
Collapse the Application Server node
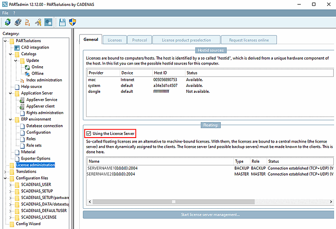tap(10, 93)
